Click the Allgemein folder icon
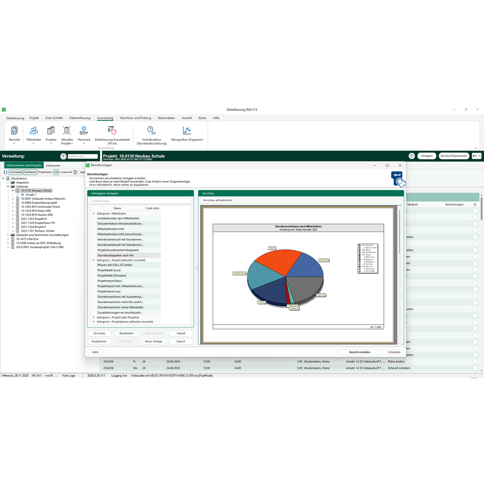Viewport: 484px width, 484px height. [13, 183]
